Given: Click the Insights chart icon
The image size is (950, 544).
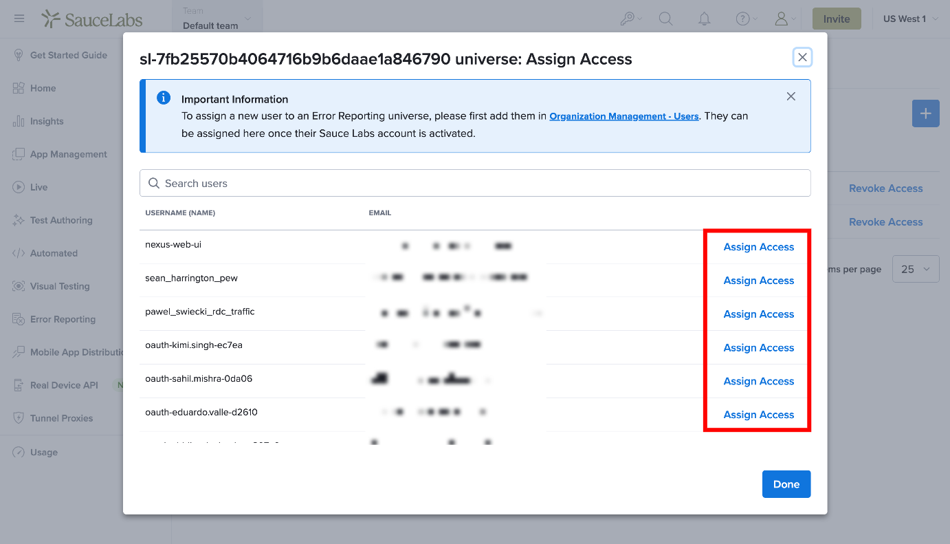Looking at the screenshot, I should (19, 121).
